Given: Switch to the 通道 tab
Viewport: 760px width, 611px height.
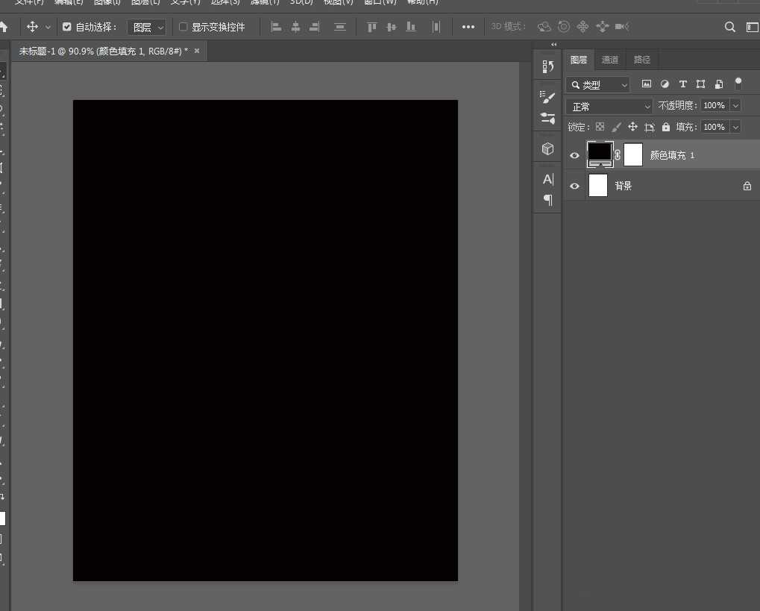Looking at the screenshot, I should pos(610,60).
